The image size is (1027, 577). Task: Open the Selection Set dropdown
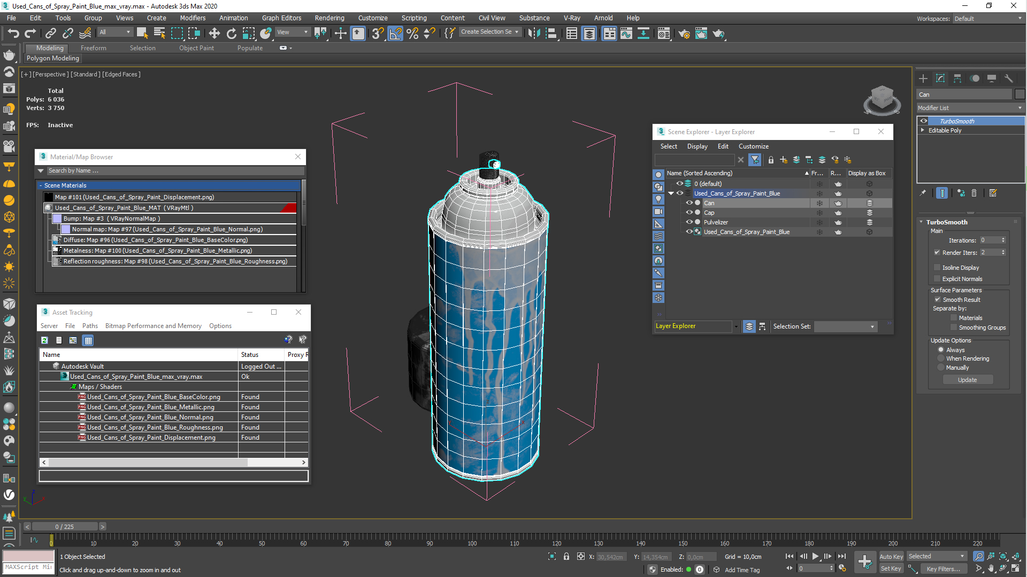point(846,326)
